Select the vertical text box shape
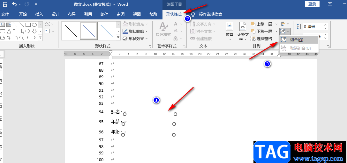Screen dimensions: 347x163 coord(9,25)
